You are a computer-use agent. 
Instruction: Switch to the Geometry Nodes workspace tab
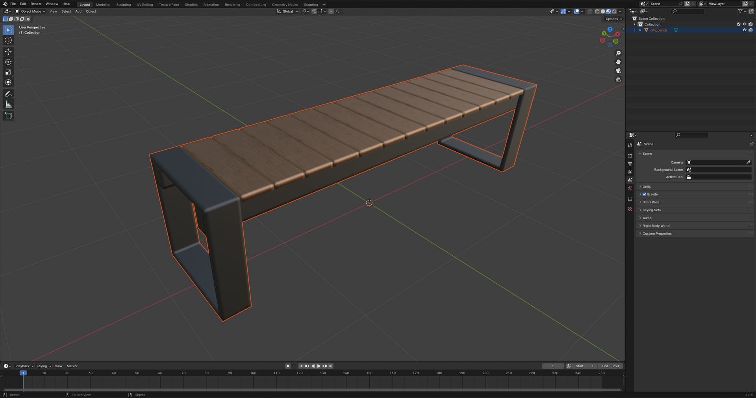[x=285, y=5]
